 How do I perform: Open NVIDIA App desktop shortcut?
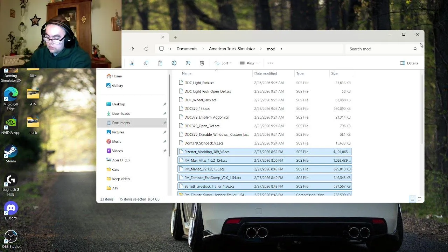pyautogui.click(x=11, y=125)
